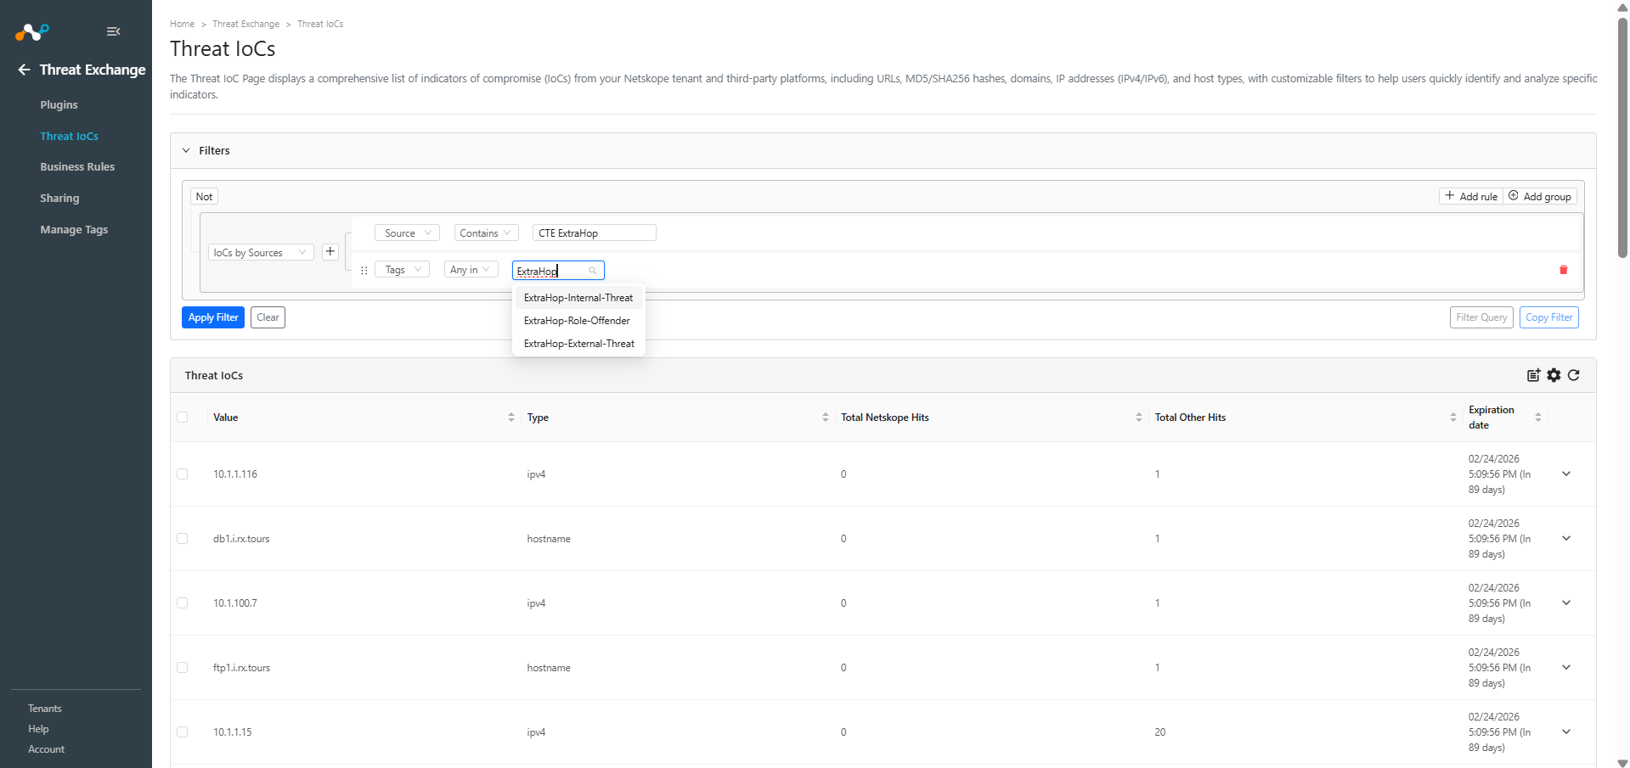The image size is (1630, 768).
Task: Open Sharing in the sidebar
Action: click(x=59, y=199)
